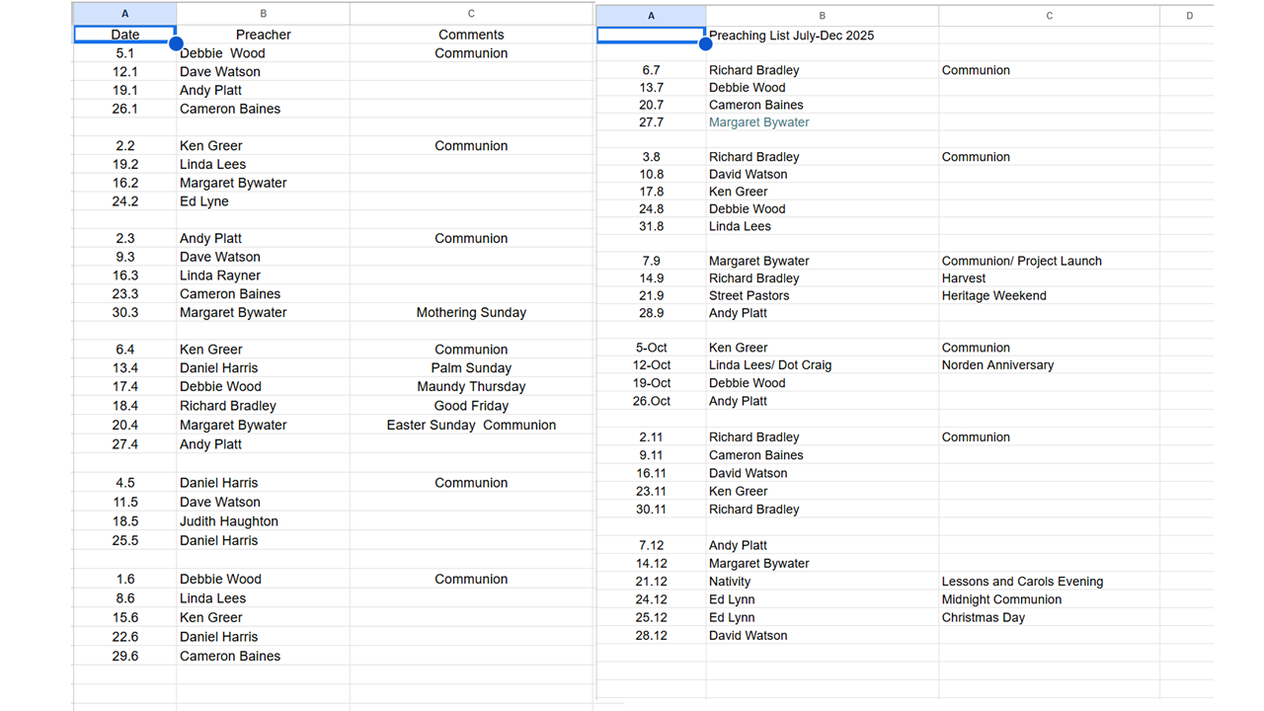This screenshot has width=1264, height=711.
Task: Select the date cell '14.9'
Action: coord(651,278)
